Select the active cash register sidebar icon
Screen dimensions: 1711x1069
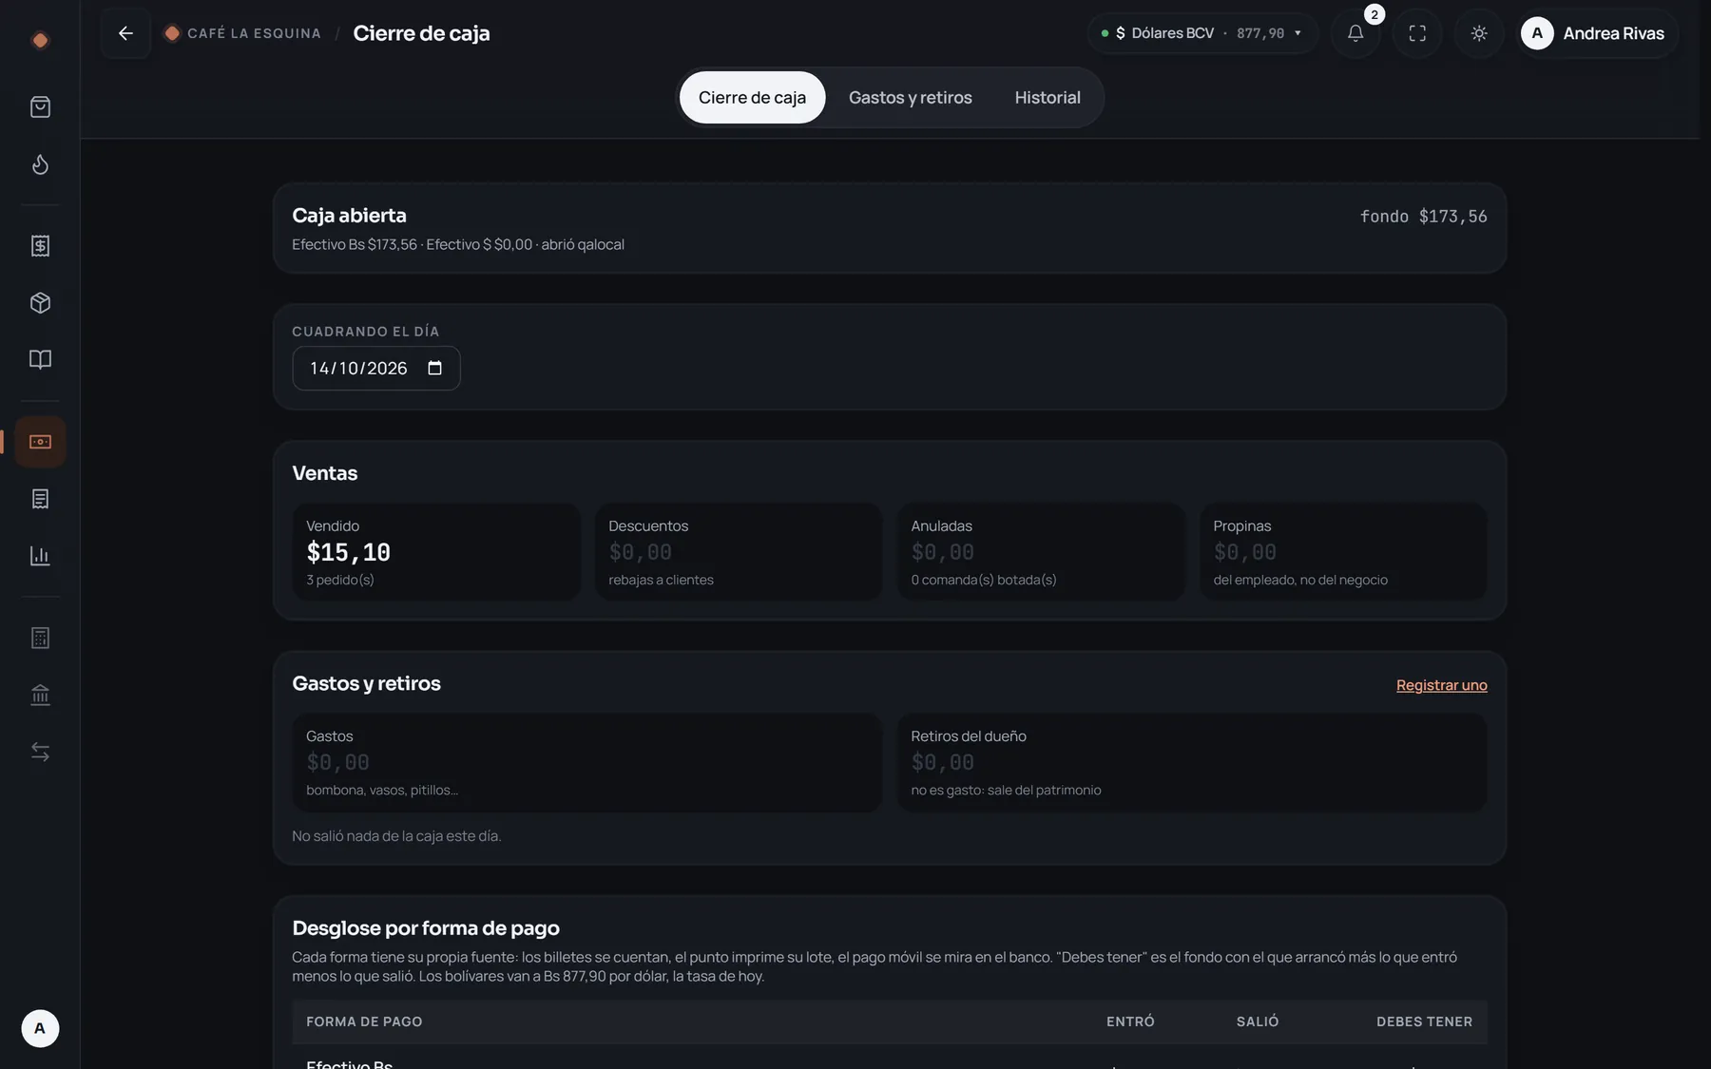click(40, 442)
